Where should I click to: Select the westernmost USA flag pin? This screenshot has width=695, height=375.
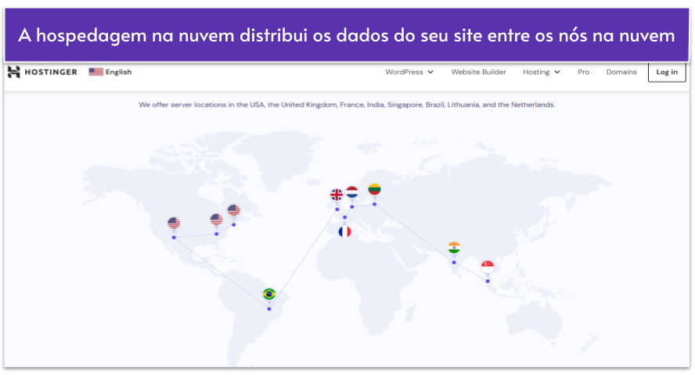pyautogui.click(x=174, y=223)
